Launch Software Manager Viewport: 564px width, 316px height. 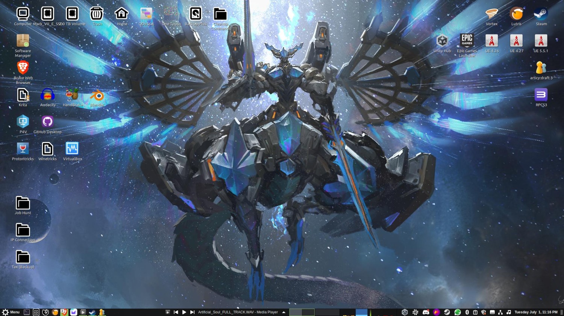(x=23, y=45)
